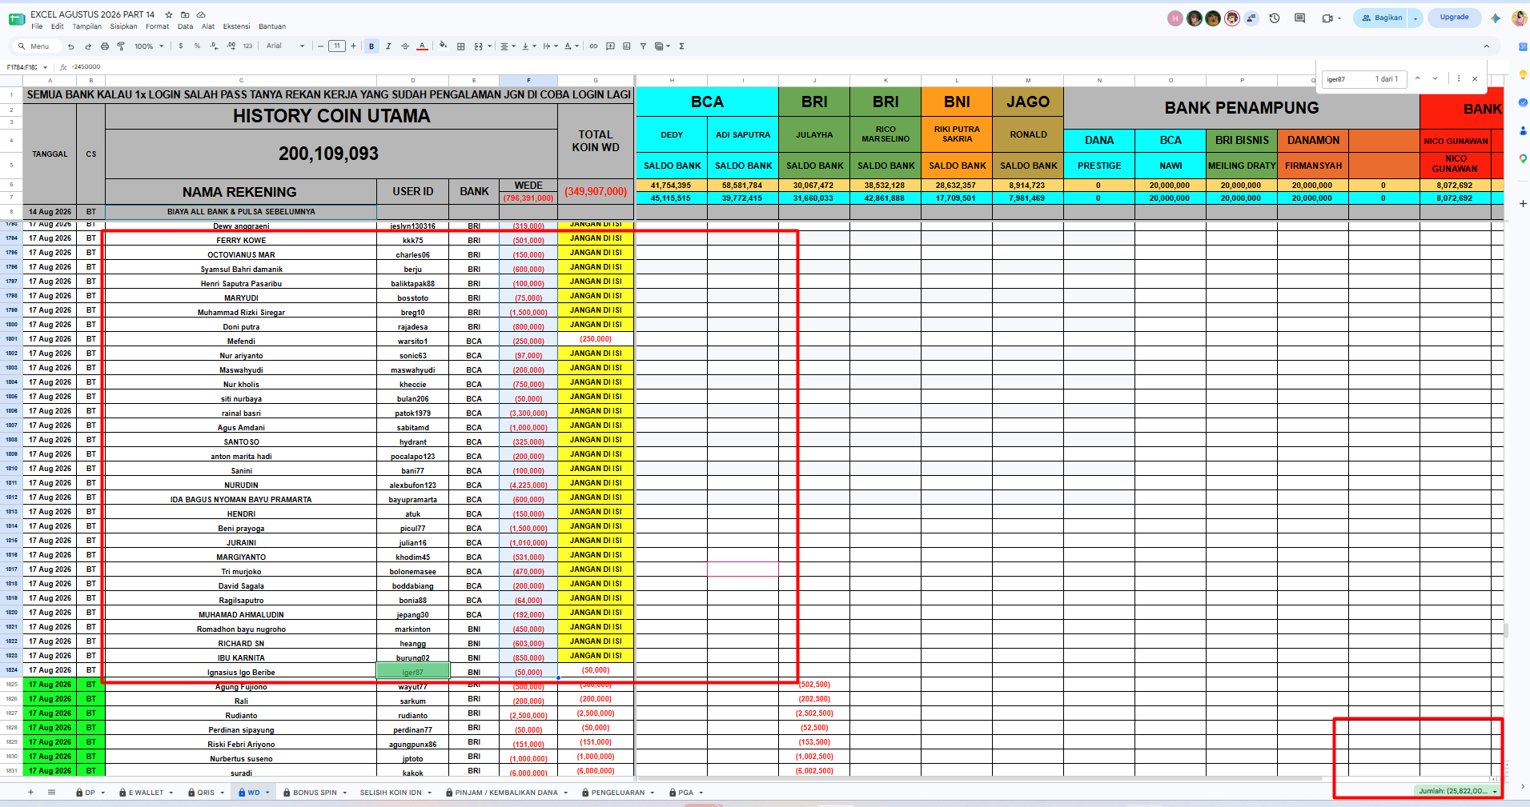Open the Sisipkan menu
1530x807 pixels.
[x=123, y=26]
